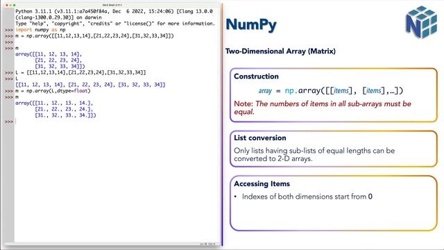Click integer output row '[31, 32, 33, 34]])'
Image resolution: width=444 pixels, height=250 pixels.
coord(60,67)
